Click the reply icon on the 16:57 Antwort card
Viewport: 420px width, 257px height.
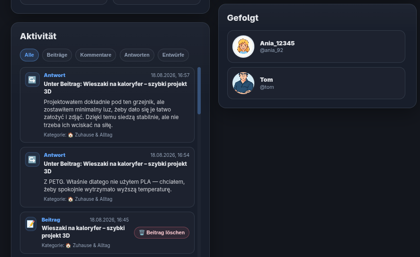pos(32,80)
